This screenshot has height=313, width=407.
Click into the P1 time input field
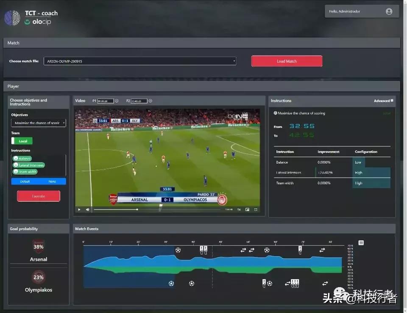pyautogui.click(x=106, y=101)
